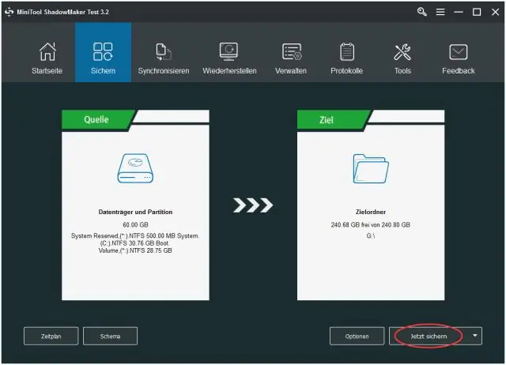Switch to the Verwalten tab label
Viewport: 506px width, 365px height.
point(291,70)
